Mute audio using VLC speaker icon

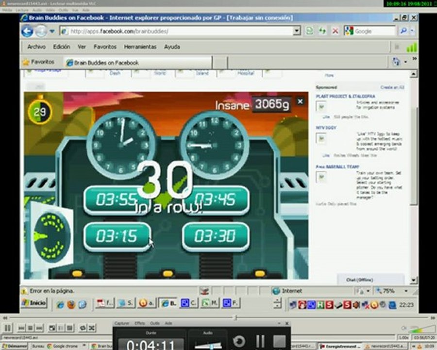click(404, 328)
